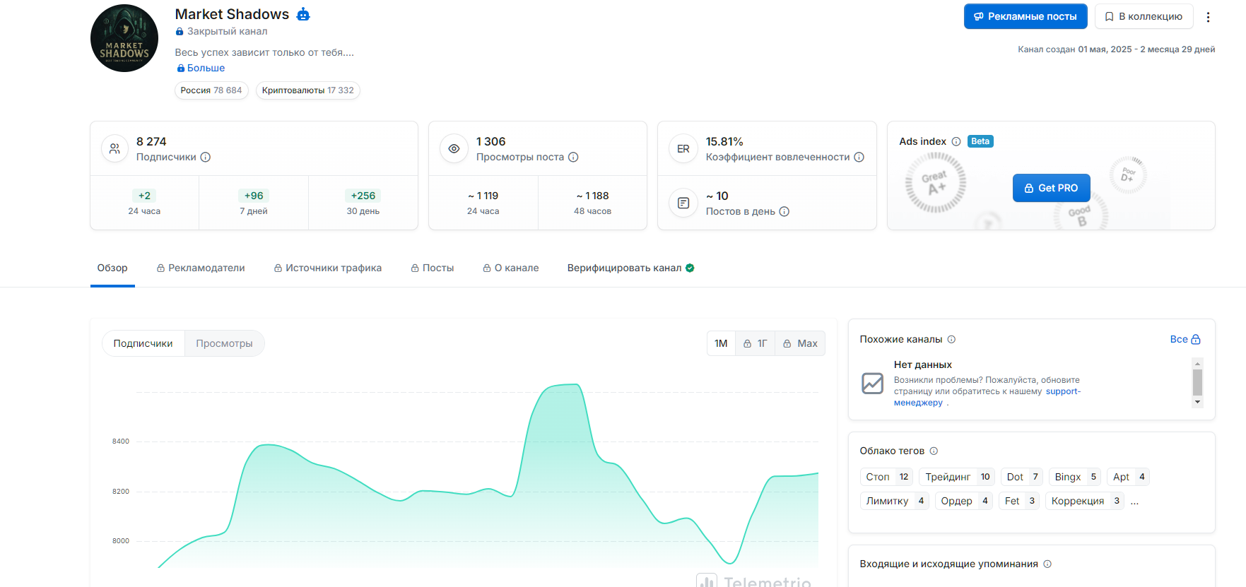Image resolution: width=1246 pixels, height=587 pixels.
Task: Switch to the Обзор tab
Action: [112, 268]
